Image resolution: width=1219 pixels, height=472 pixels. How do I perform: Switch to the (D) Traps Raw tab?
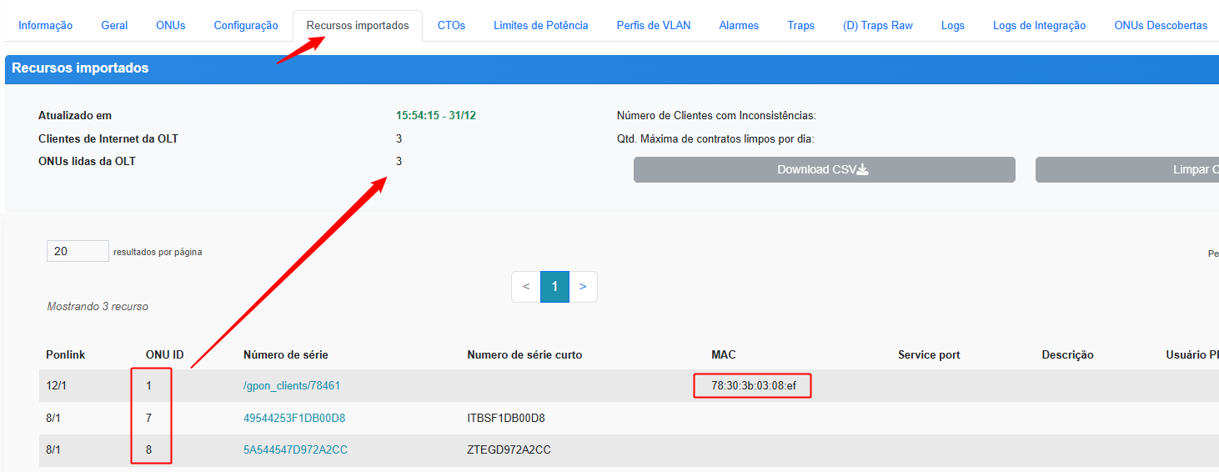pyautogui.click(x=878, y=25)
